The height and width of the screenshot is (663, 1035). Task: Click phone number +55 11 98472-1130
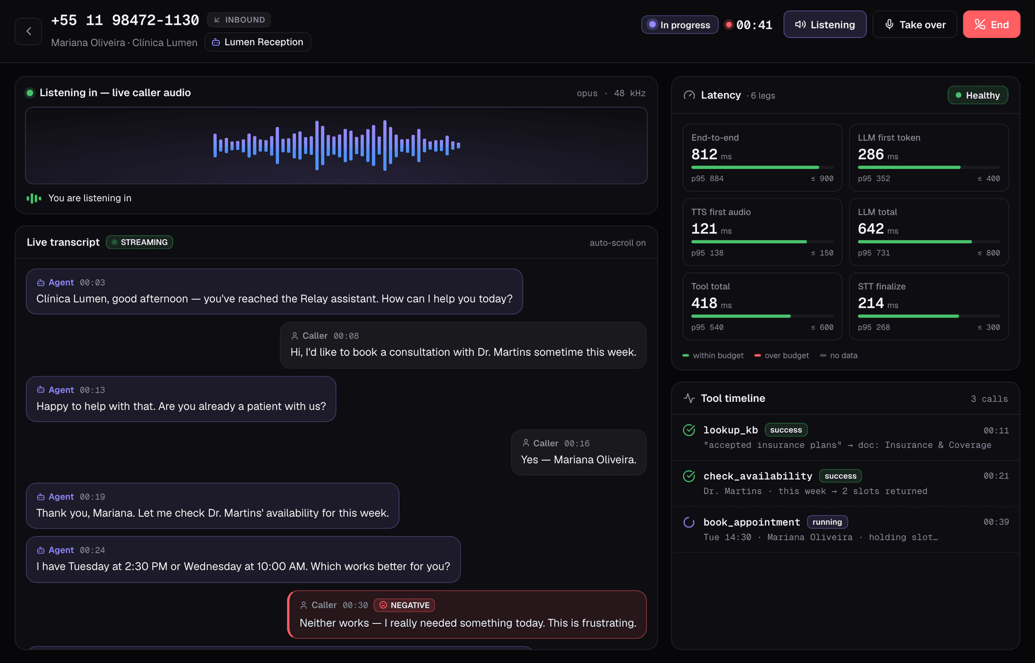(x=125, y=20)
